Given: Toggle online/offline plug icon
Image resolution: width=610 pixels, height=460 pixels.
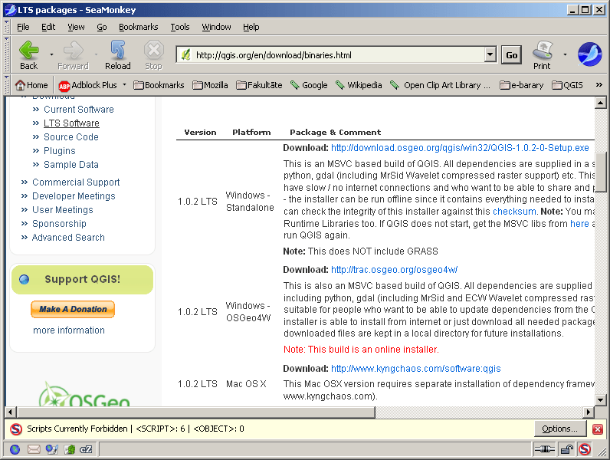Looking at the screenshot, I should [x=545, y=449].
